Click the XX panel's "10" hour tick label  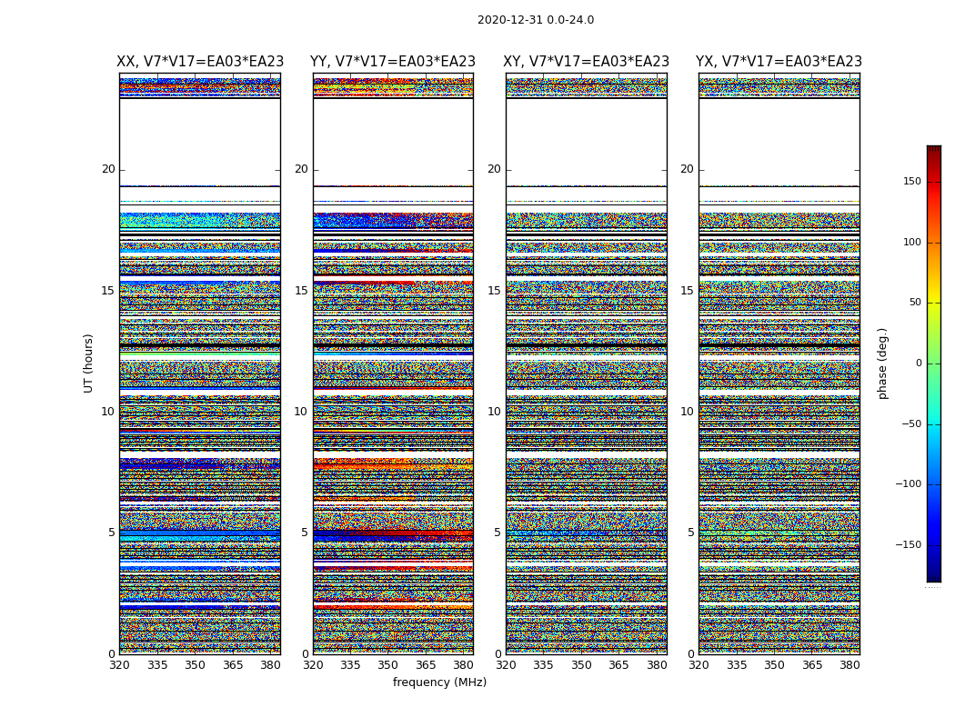coord(108,412)
